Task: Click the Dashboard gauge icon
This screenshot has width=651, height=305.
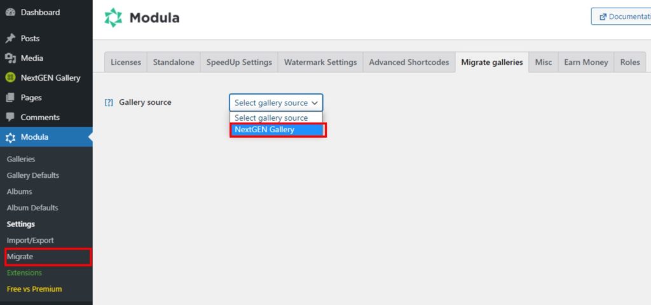Action: [10, 13]
